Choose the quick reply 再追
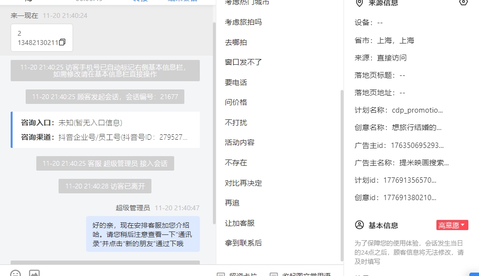This screenshot has width=479, height=276. point(232,203)
